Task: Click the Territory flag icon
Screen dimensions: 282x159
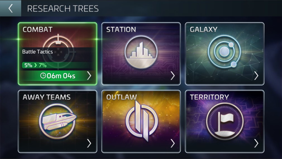Action: (225, 121)
